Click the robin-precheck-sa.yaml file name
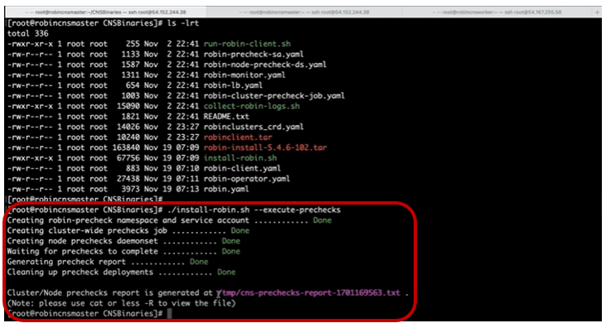The height and width of the screenshot is (328, 606). (254, 54)
